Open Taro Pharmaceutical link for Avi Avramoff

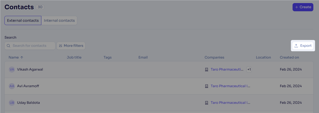[x=230, y=86]
